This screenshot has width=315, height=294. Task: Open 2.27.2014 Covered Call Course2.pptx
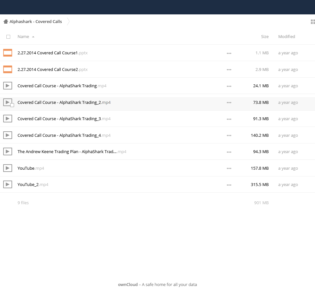52,69
